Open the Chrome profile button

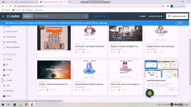click(178, 6)
